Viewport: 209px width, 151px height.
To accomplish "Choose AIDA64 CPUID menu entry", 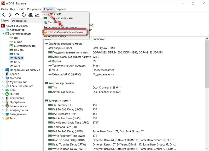I will click(x=66, y=36).
